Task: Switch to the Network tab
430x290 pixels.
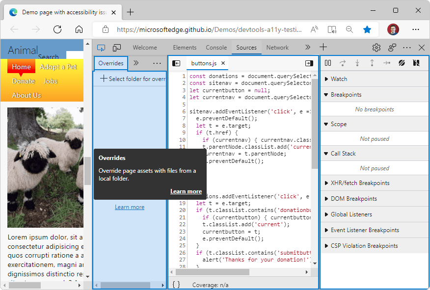Action: click(x=277, y=47)
